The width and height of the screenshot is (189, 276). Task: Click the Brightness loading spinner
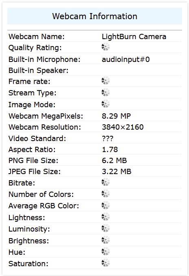pos(105,240)
